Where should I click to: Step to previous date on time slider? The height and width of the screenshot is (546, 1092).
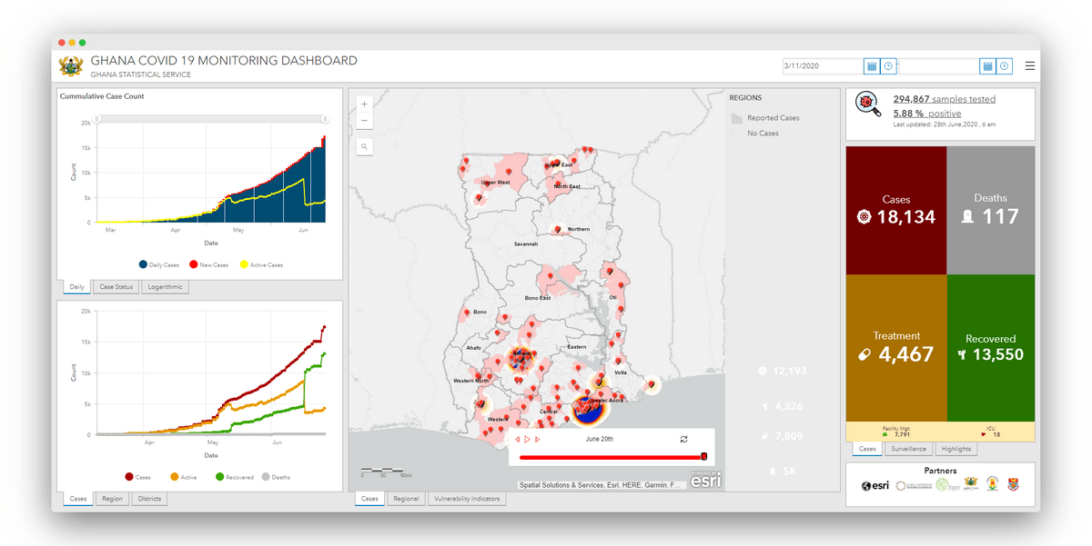click(517, 439)
